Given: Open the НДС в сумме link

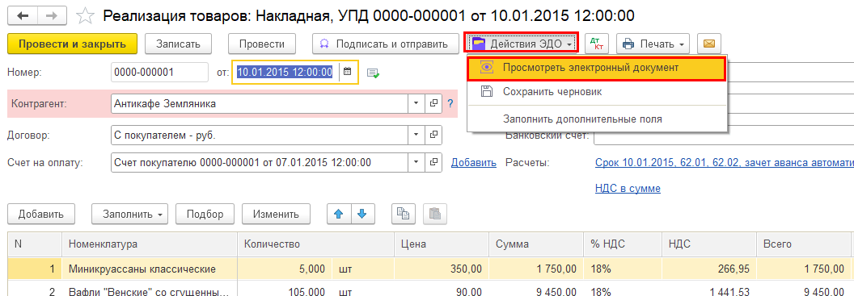Looking at the screenshot, I should coord(628,189).
